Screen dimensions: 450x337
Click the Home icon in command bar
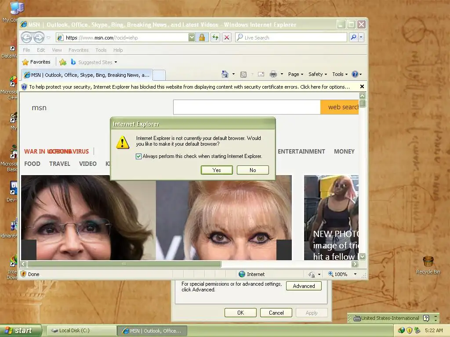[225, 74]
